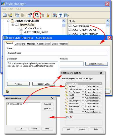Click the Add Property Sets icon
Viewport: 113px width, 135px height.
point(67,117)
